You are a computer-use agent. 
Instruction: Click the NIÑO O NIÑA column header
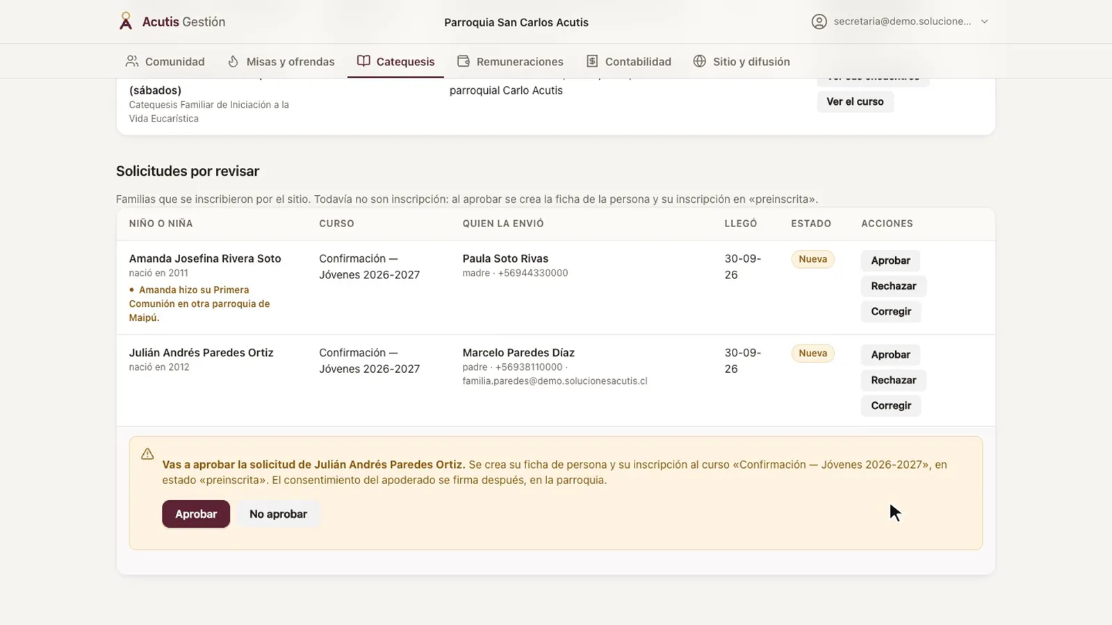161,224
